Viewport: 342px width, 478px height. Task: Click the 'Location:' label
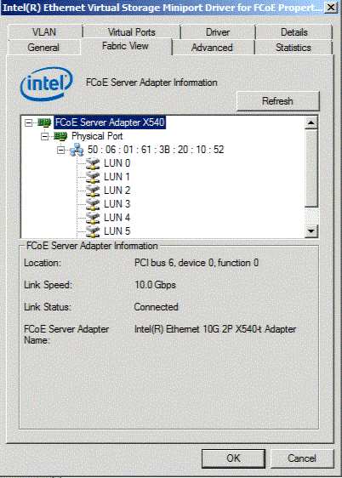coord(43,263)
